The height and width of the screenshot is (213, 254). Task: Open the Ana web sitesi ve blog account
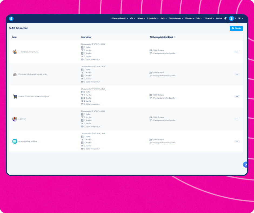pyautogui.click(x=28, y=141)
